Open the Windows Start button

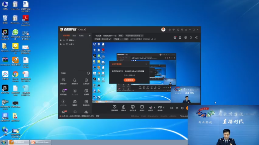(x=4, y=142)
